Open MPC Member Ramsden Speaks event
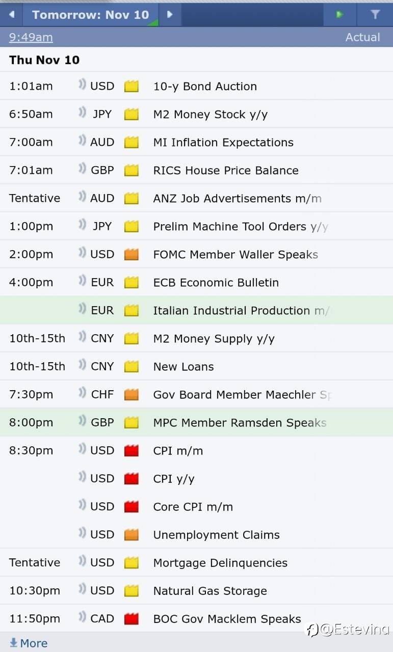This screenshot has height=652, width=393. [196, 422]
